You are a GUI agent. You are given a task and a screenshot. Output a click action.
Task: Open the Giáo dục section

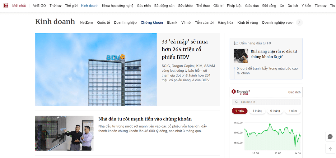(x=252, y=6)
